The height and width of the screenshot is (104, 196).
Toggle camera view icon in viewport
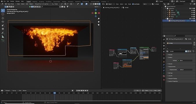pyautogui.click(x=99, y=25)
